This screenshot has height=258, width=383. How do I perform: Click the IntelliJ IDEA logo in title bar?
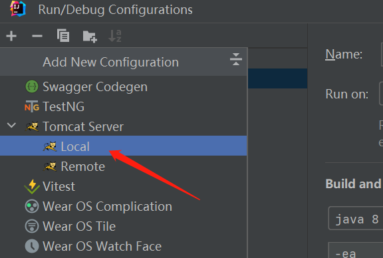click(18, 9)
